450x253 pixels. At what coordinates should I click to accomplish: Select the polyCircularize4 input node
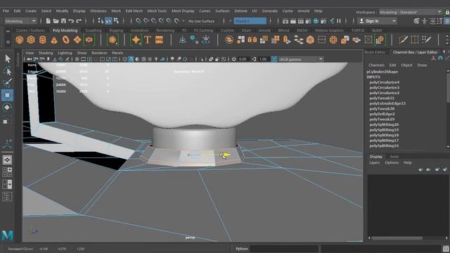[385, 82]
